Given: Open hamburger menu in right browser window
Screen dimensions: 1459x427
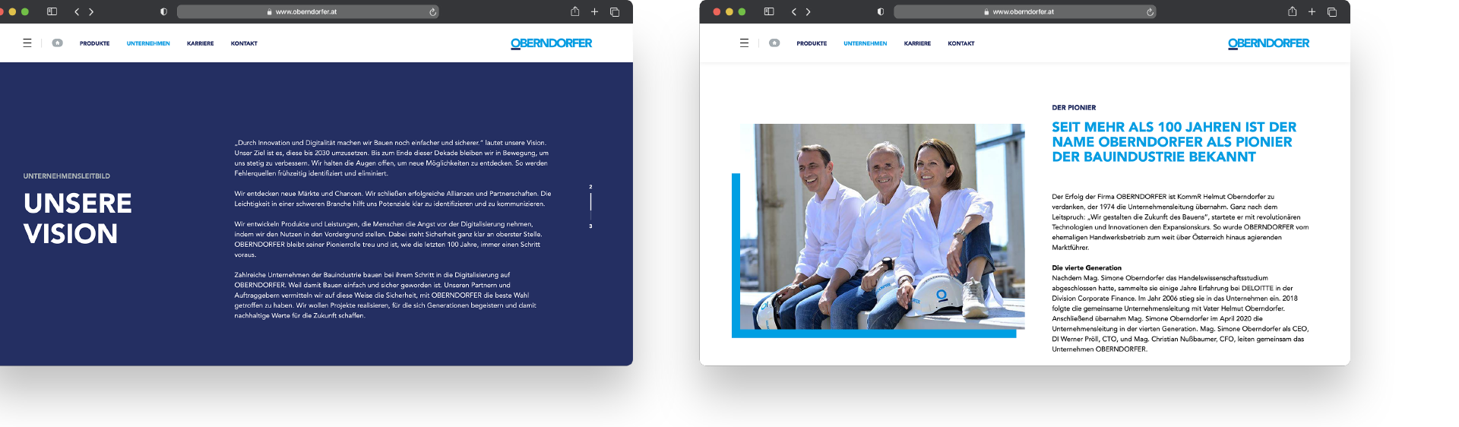Looking at the screenshot, I should point(744,43).
